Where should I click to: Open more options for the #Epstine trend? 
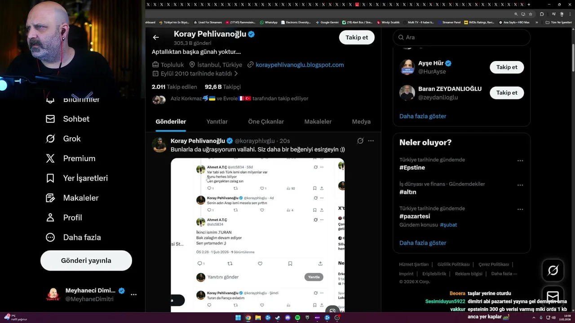520,161
